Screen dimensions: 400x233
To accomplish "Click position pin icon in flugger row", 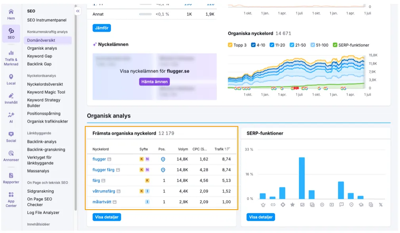I will 163,159.
